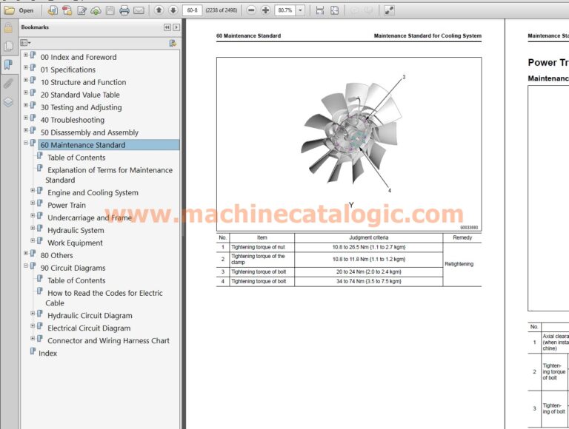
Task: Open the 40 Troubleshooting bookmark
Action: click(73, 120)
